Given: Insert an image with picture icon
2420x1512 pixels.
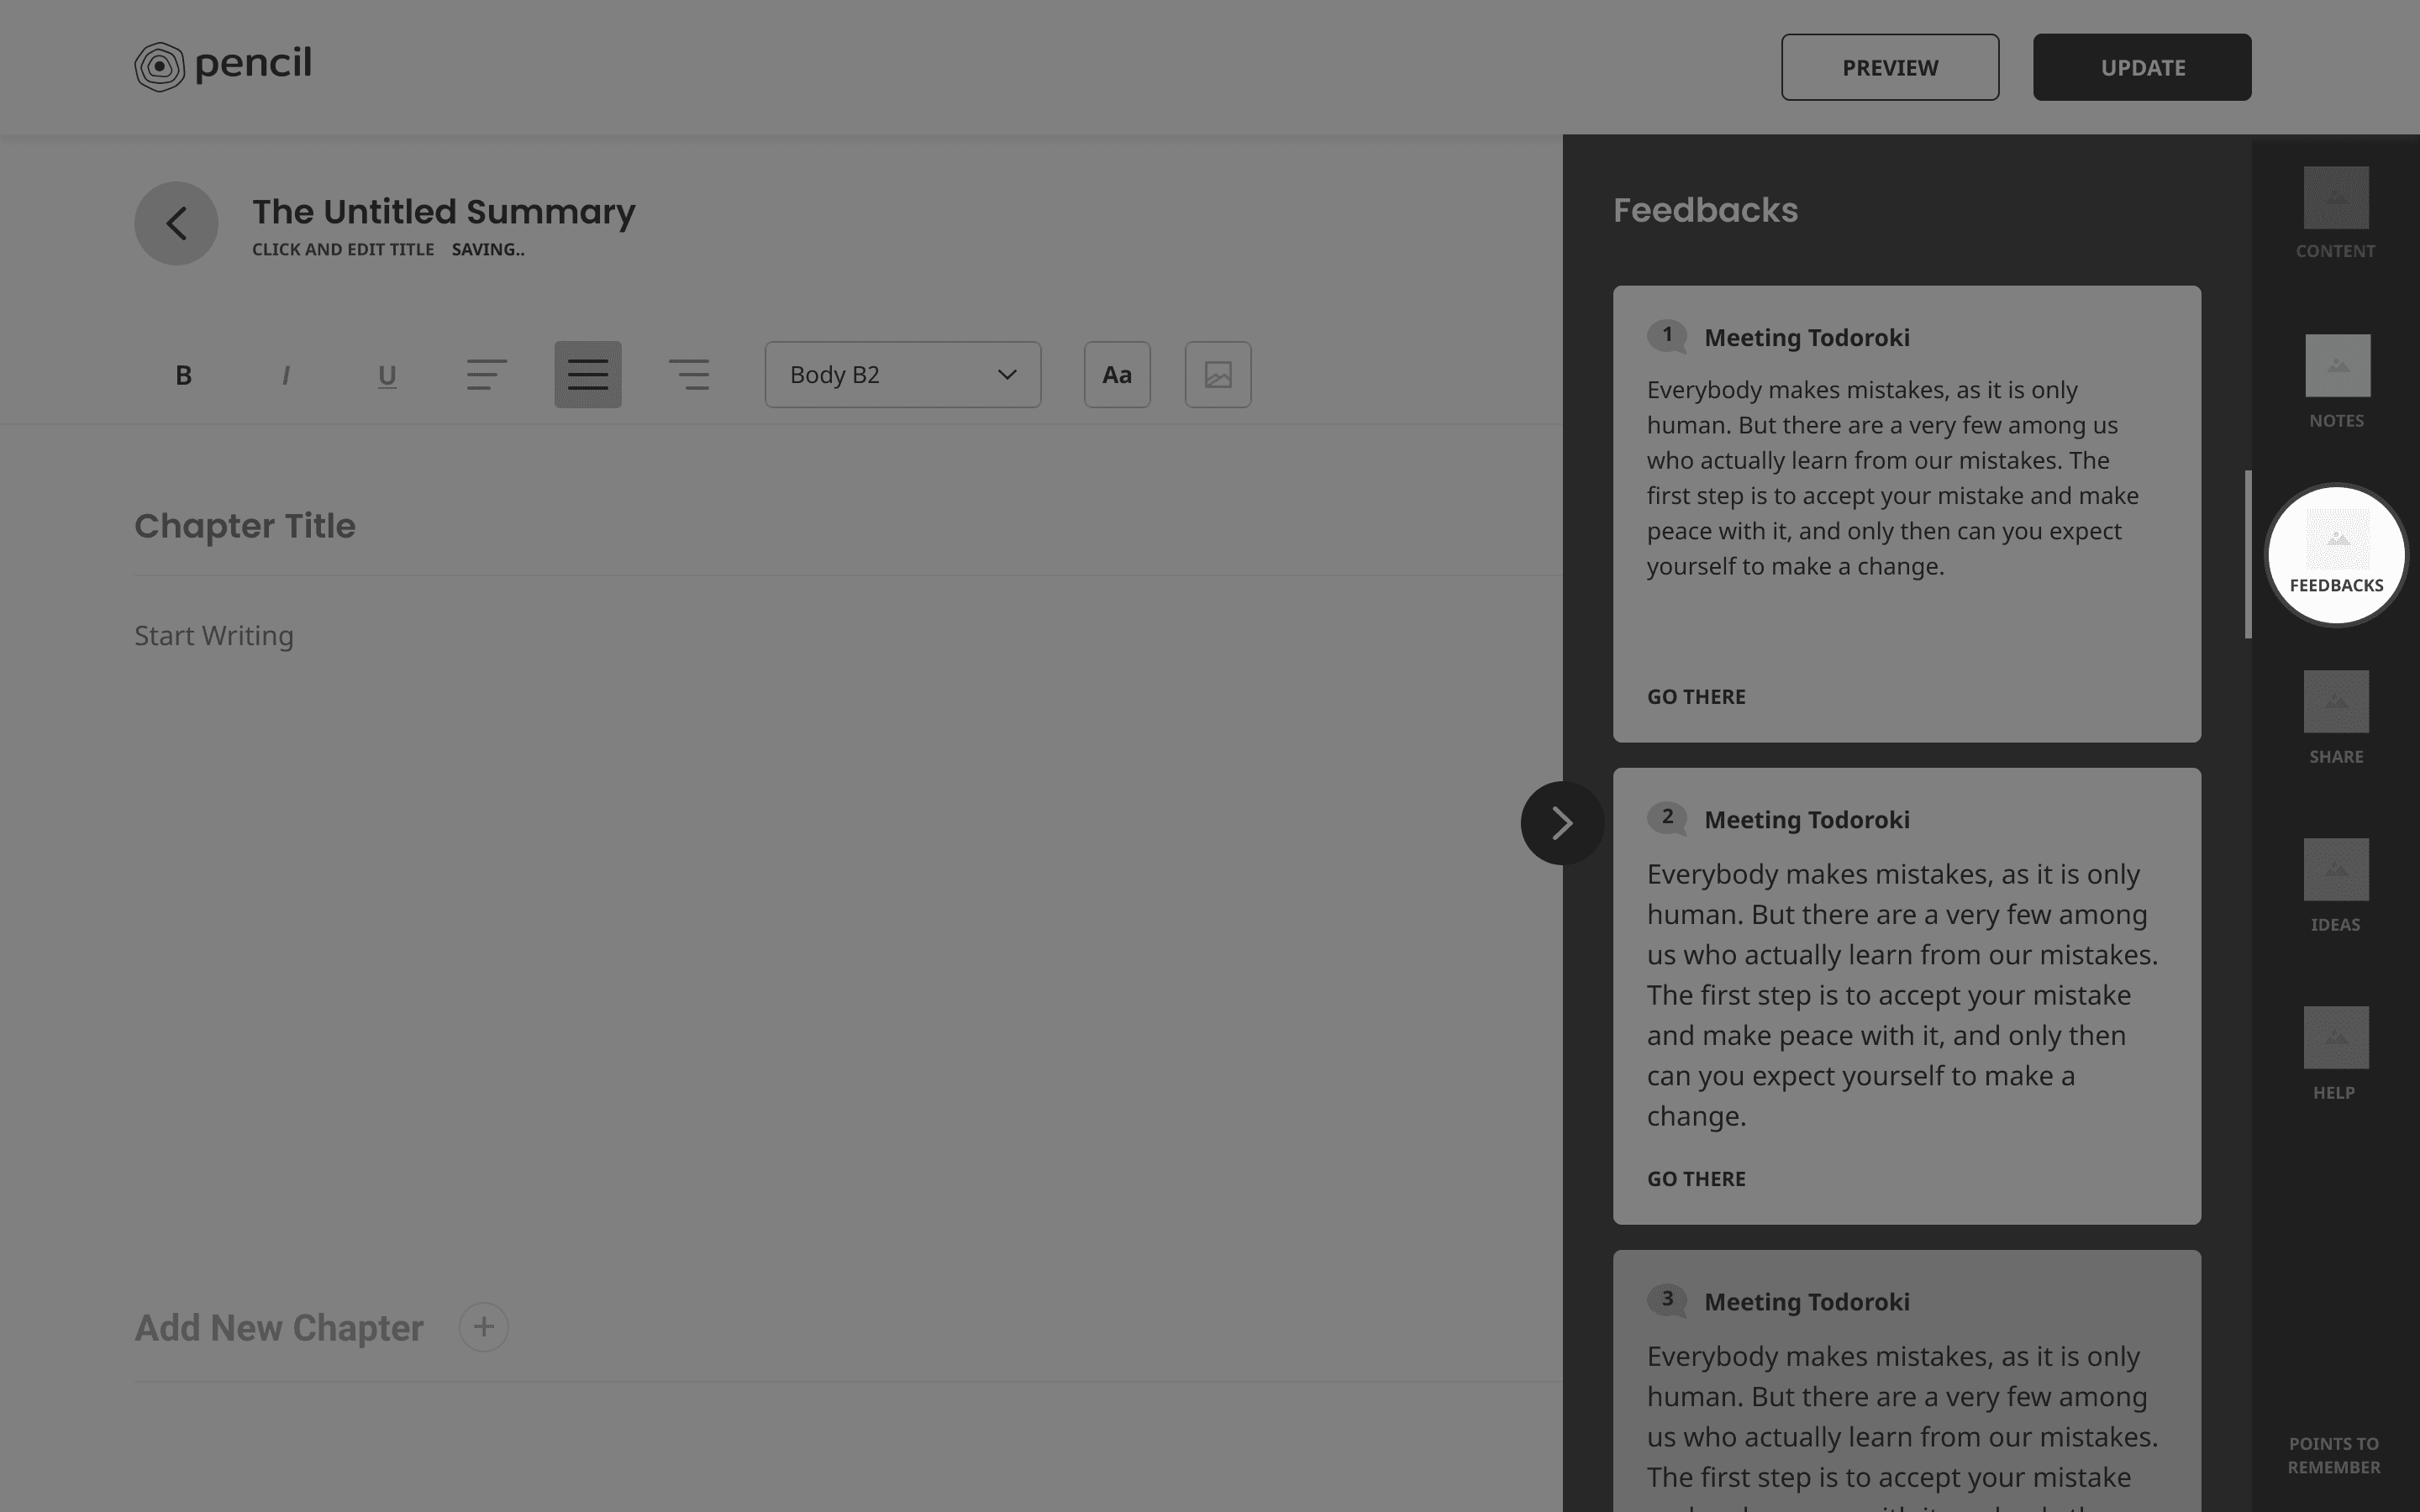Looking at the screenshot, I should pyautogui.click(x=1218, y=375).
